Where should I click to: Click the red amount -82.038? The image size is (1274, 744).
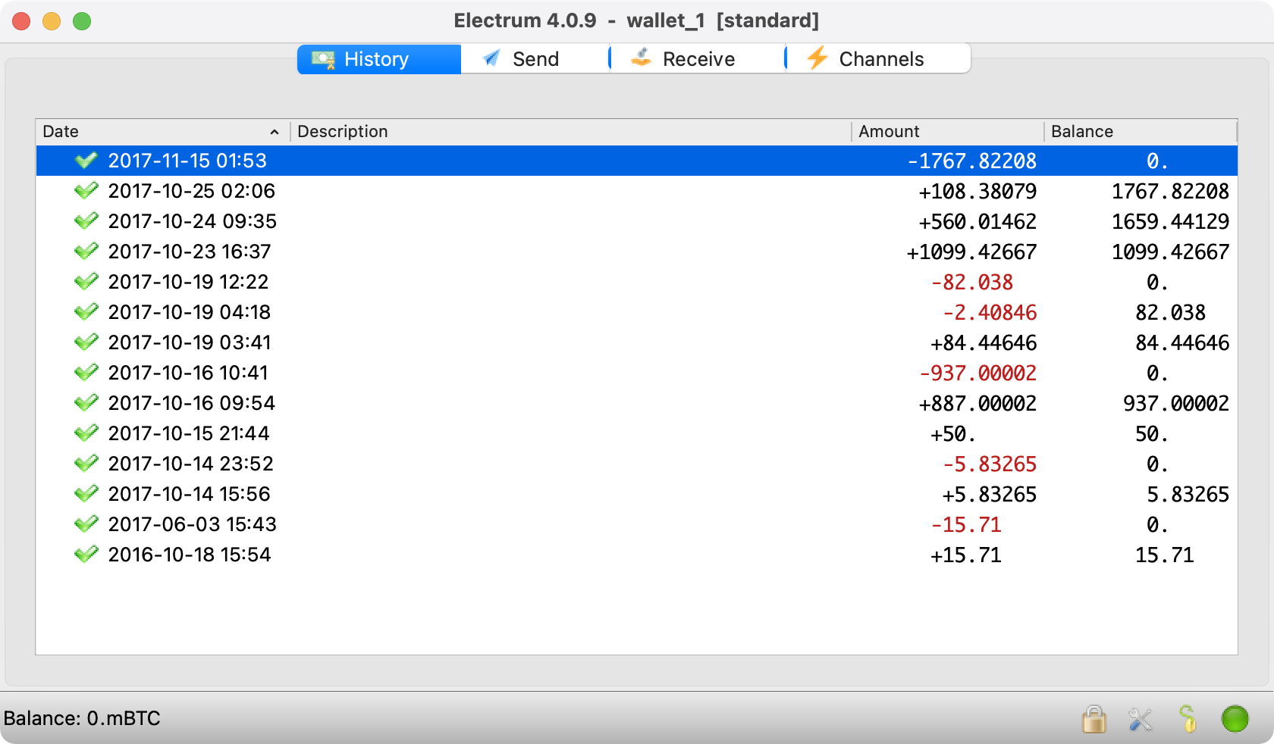coord(972,282)
